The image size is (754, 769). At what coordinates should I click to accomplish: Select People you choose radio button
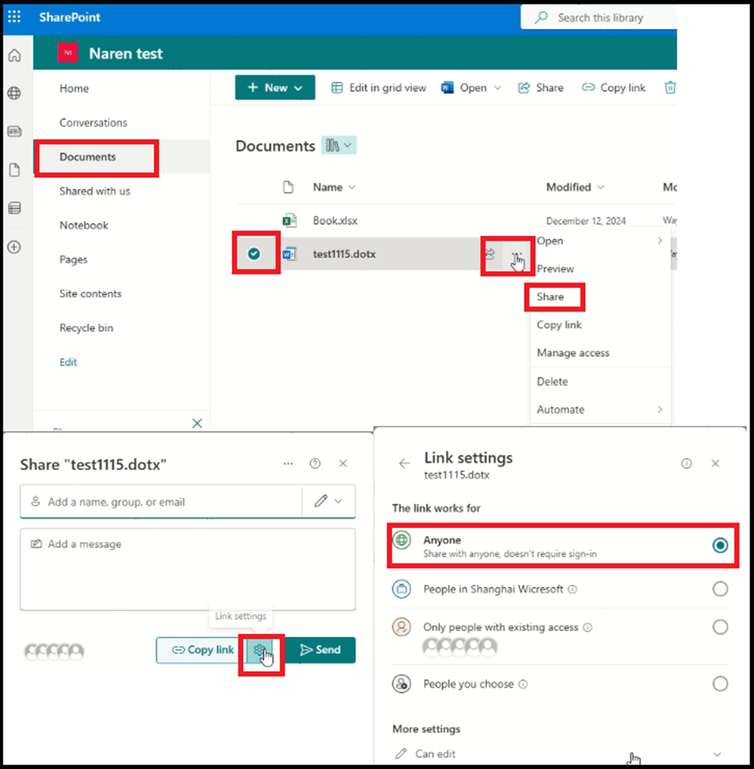pyautogui.click(x=719, y=684)
